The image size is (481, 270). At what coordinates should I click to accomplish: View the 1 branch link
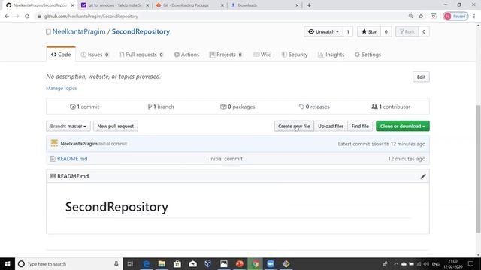pos(161,106)
